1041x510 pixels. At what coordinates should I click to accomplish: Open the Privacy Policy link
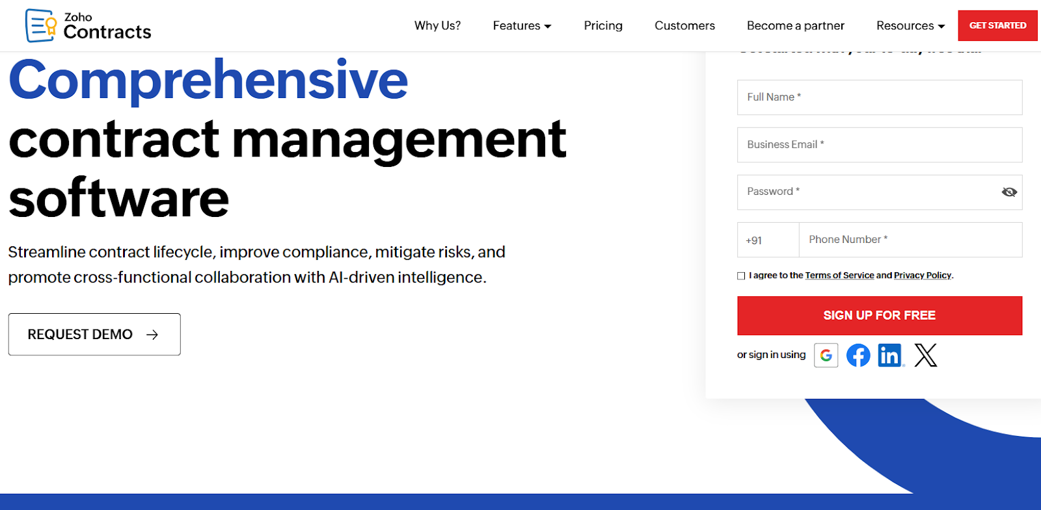(x=923, y=275)
